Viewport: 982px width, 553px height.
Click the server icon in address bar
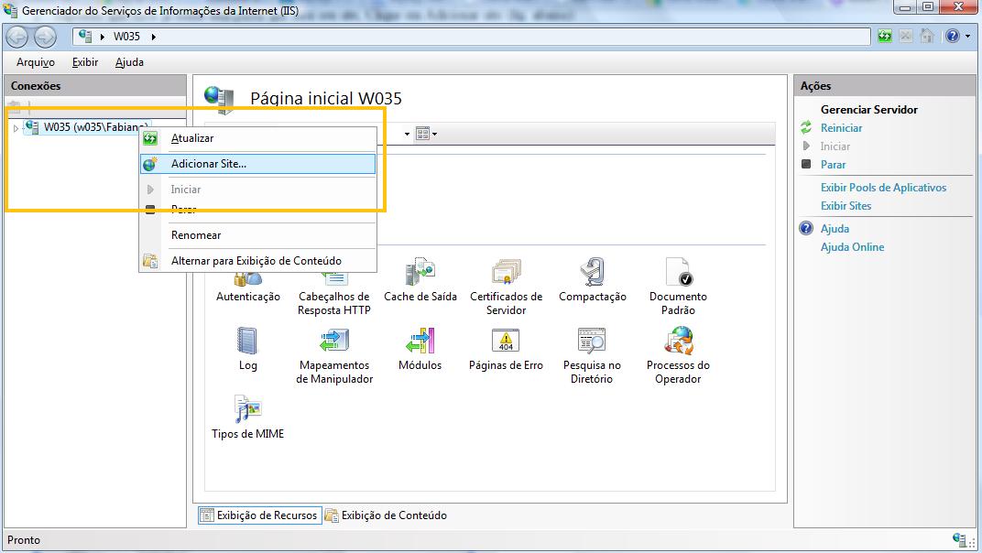[85, 37]
